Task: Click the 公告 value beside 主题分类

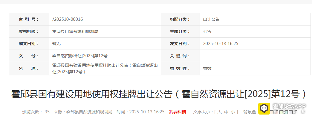Action: (207, 31)
